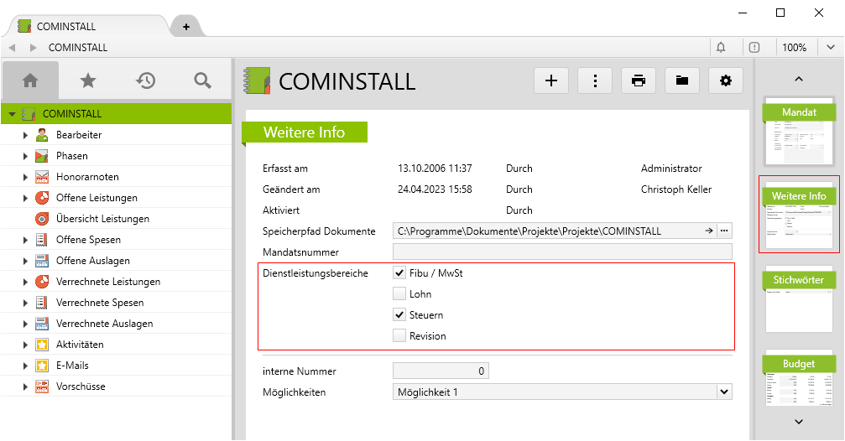Open the favorites star tab
The image size is (845, 441).
point(87,80)
